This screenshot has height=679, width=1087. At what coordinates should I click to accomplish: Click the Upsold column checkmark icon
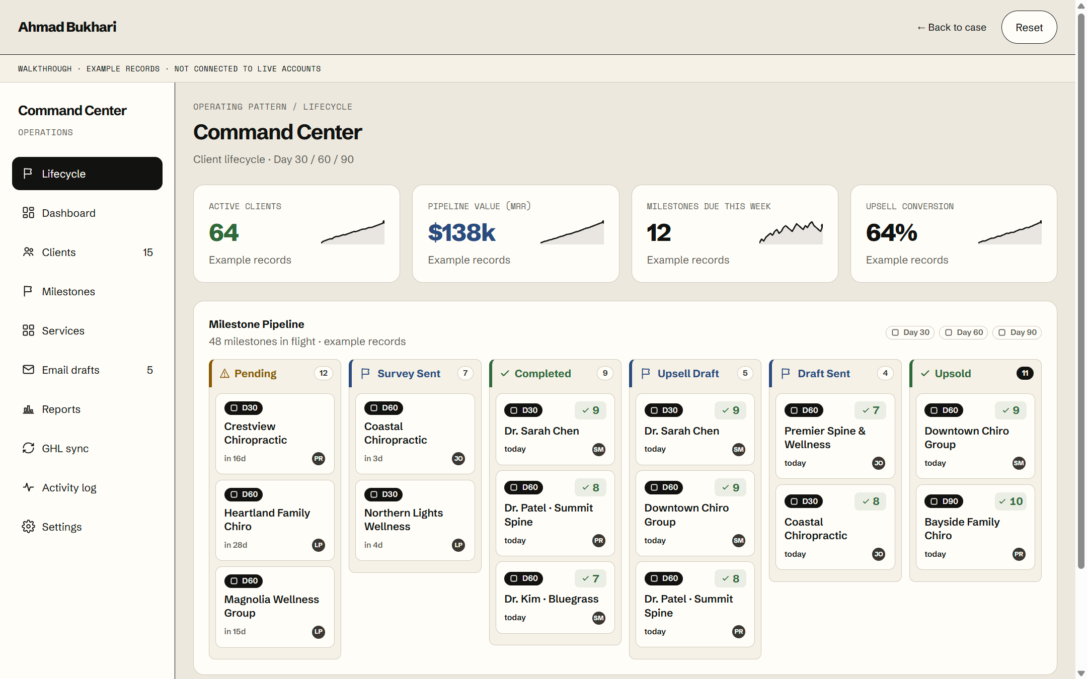(x=925, y=373)
